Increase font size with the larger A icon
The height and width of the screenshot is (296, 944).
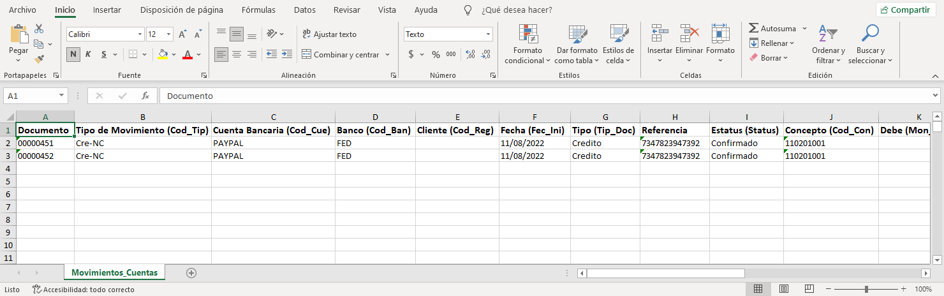click(182, 34)
